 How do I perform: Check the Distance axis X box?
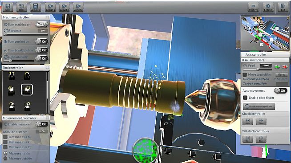point(5,137)
